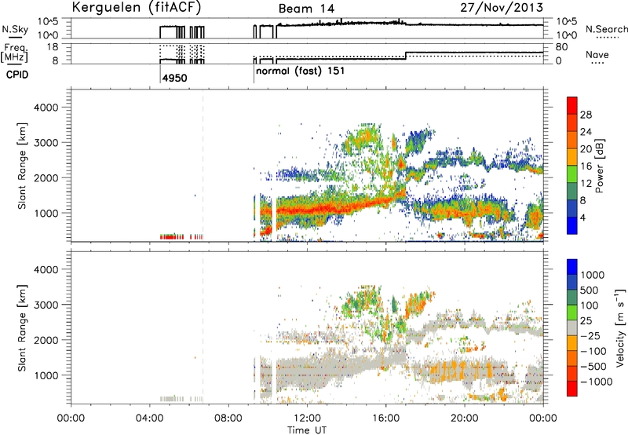Click the '3000' tick on velocity panel

click(x=46, y=305)
